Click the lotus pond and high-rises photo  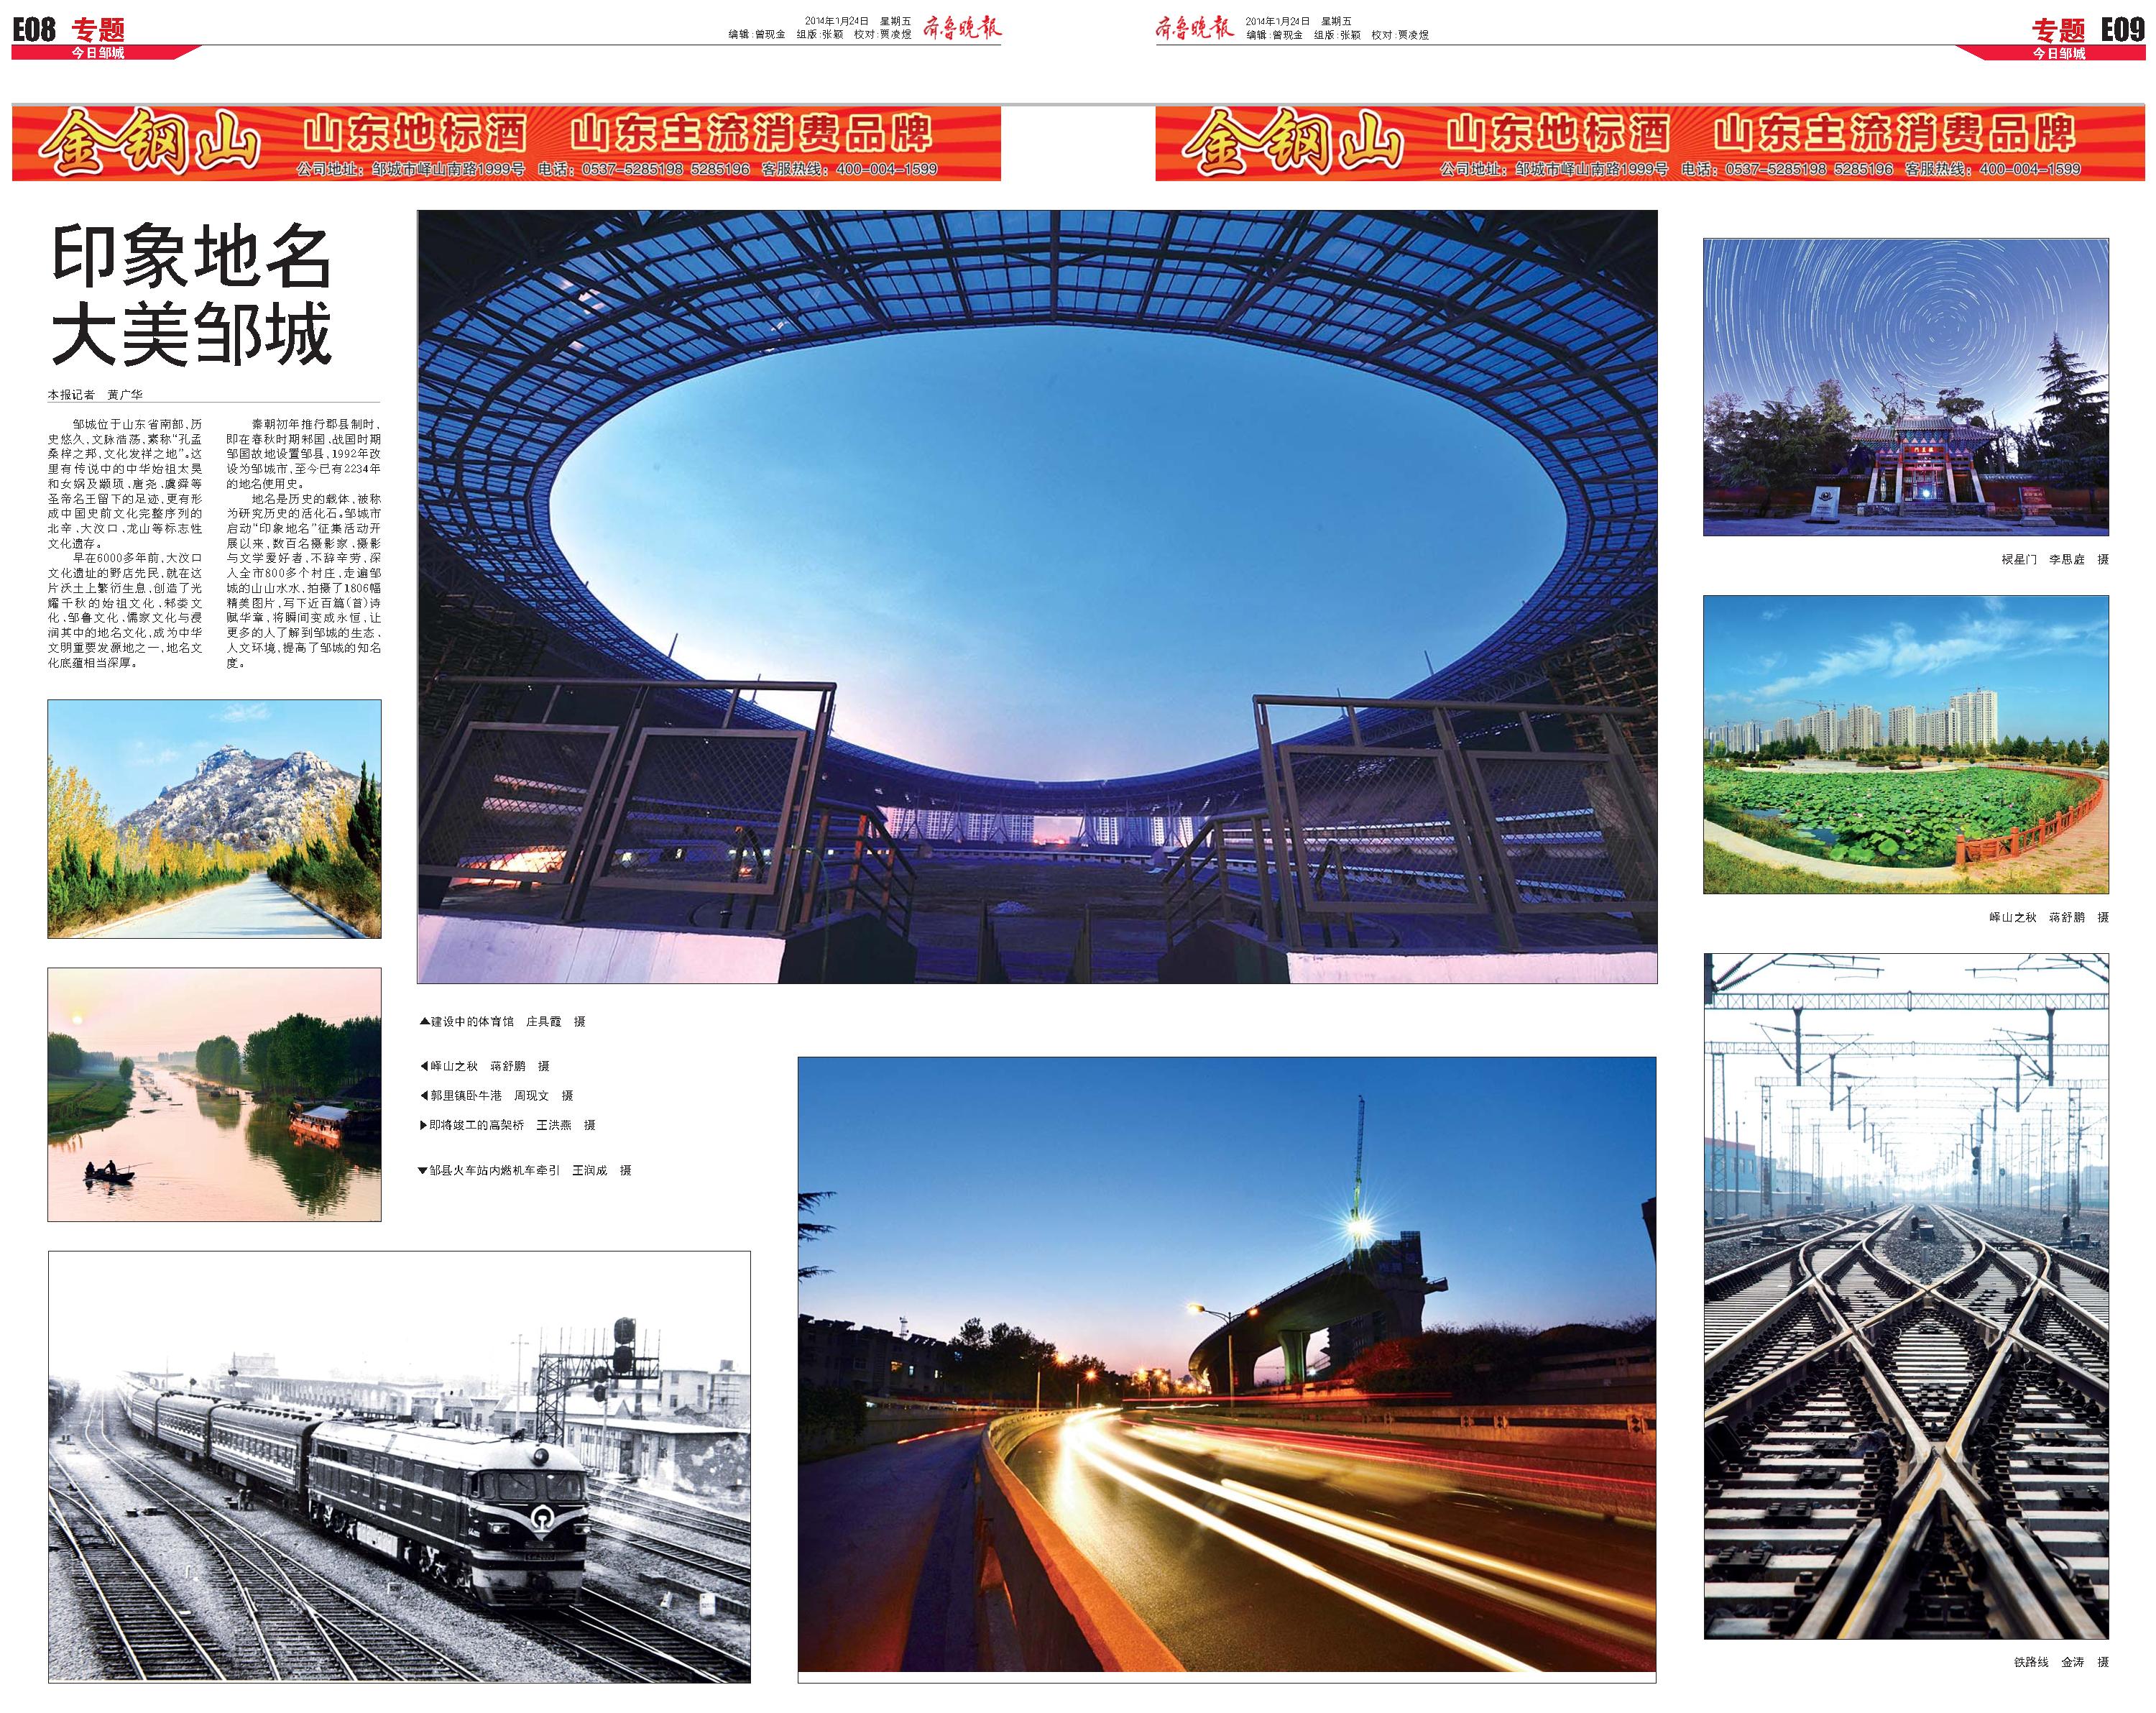click(x=1906, y=744)
